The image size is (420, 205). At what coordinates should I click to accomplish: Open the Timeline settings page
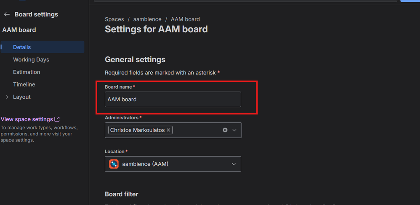(x=24, y=84)
